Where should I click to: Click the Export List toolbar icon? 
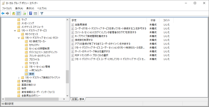pyautogui.click(x=24, y=13)
